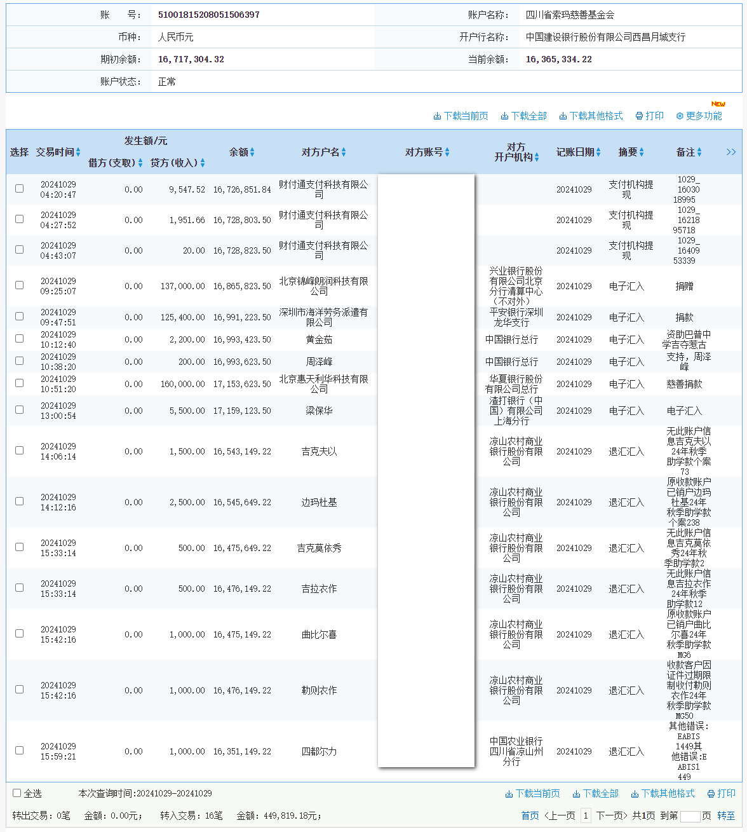Expand more columns with >> arrow
747x832 pixels.
pos(731,152)
